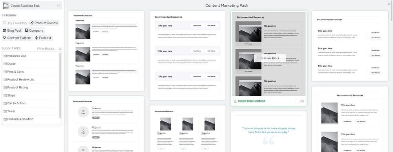
Task: Toggle the My Favorites category filter
Action: pyautogui.click(x=15, y=23)
